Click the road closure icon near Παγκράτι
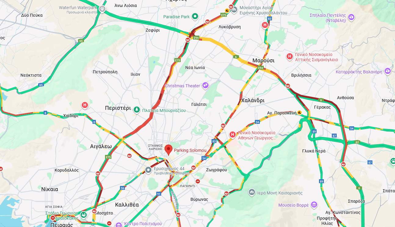This screenshot has height=227, width=395. click(197, 181)
